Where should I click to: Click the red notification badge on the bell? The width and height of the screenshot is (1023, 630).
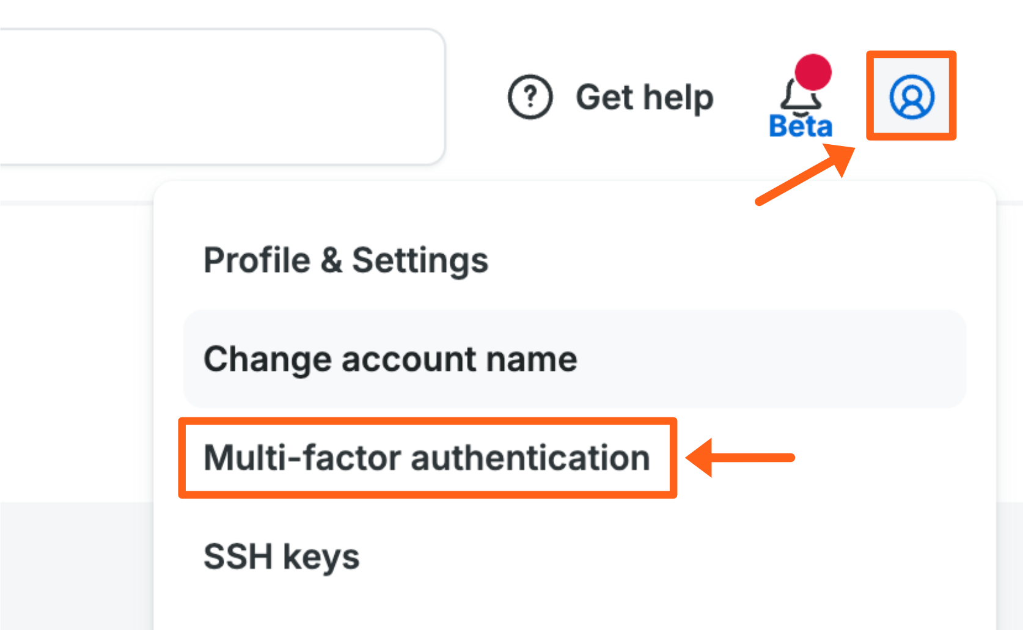pos(812,72)
